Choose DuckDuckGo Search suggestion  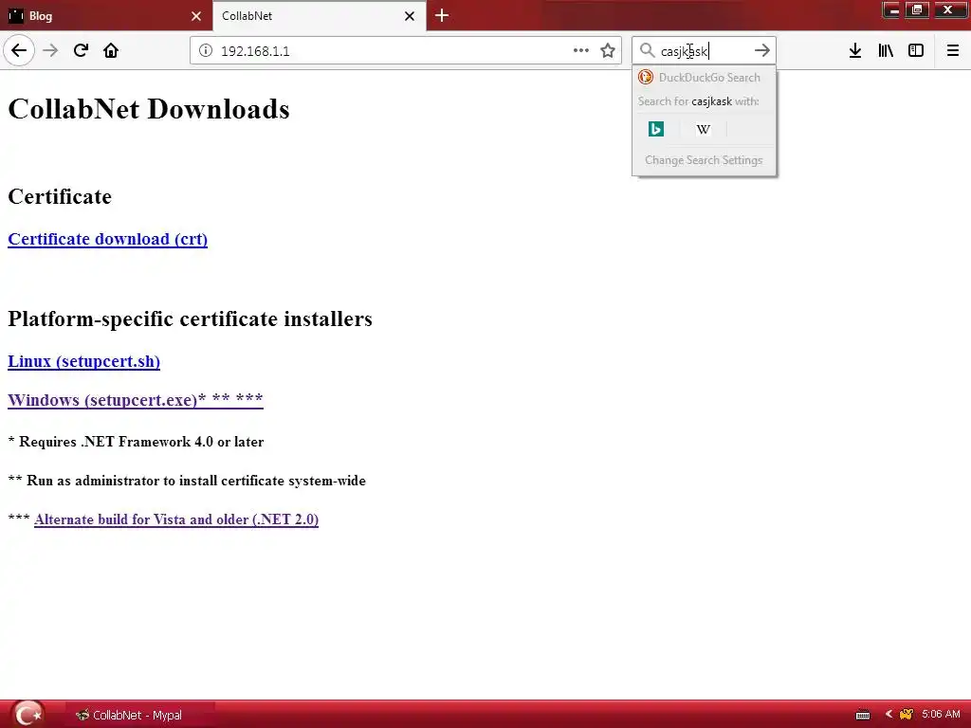(705, 78)
